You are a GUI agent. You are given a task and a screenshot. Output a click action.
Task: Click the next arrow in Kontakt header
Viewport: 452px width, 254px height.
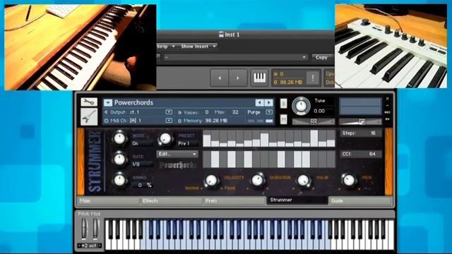[x=238, y=78]
